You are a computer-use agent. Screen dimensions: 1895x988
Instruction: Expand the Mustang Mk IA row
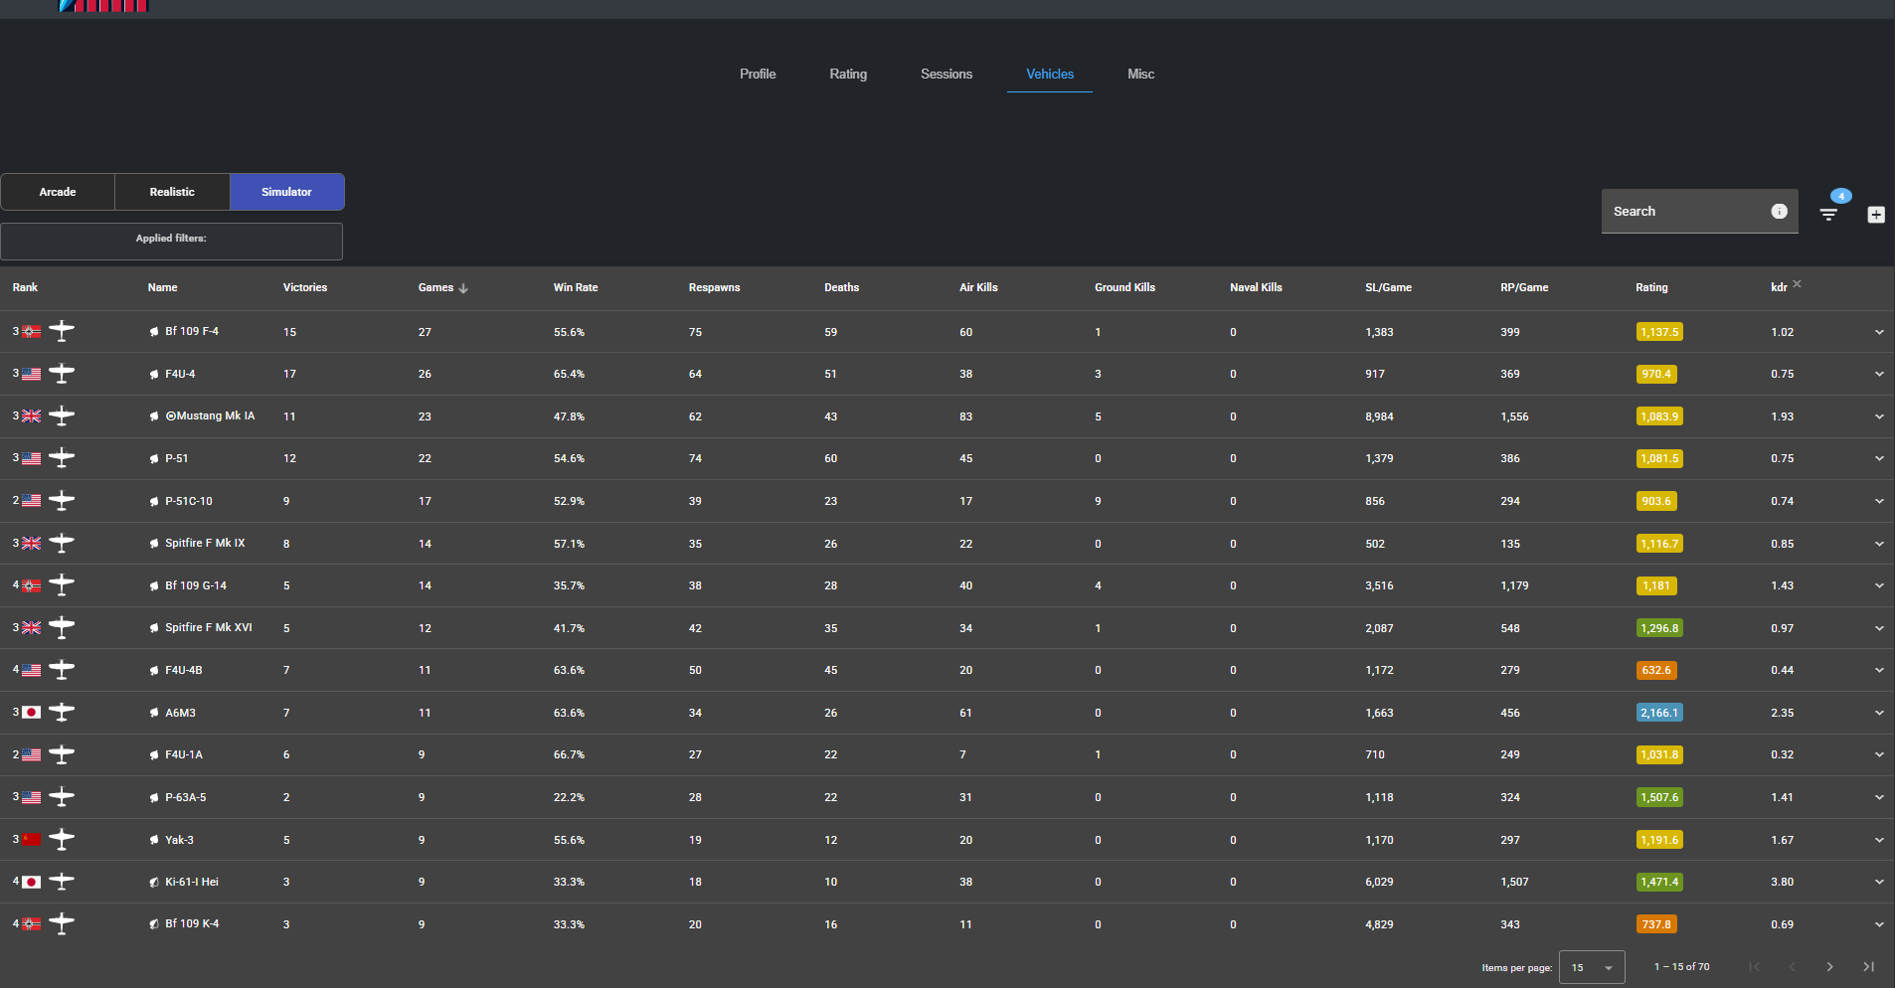[x=1879, y=416]
